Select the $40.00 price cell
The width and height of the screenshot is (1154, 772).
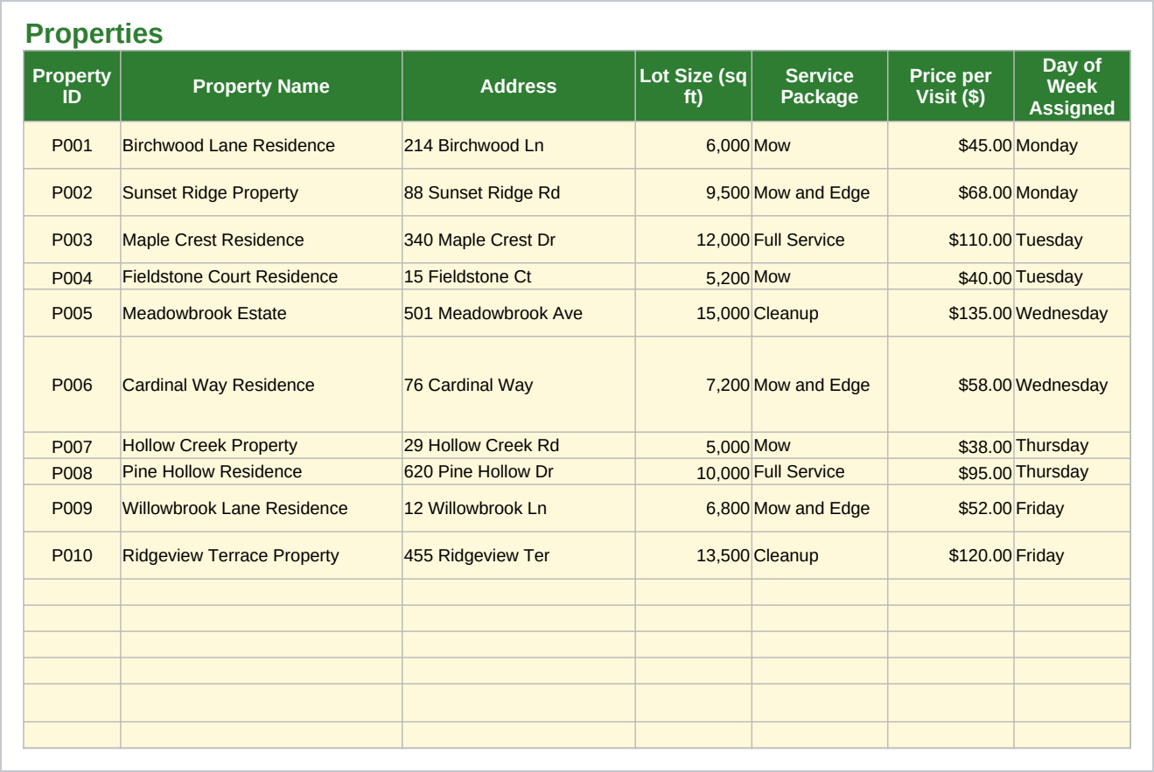pyautogui.click(x=951, y=277)
